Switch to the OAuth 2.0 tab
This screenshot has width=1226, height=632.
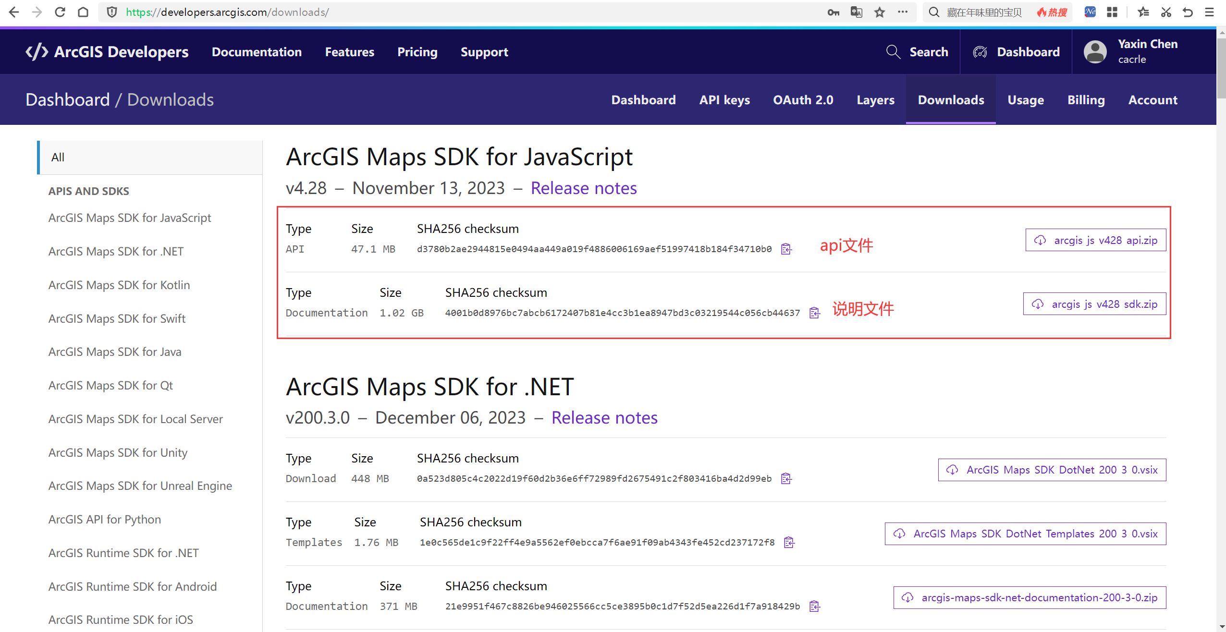point(803,100)
